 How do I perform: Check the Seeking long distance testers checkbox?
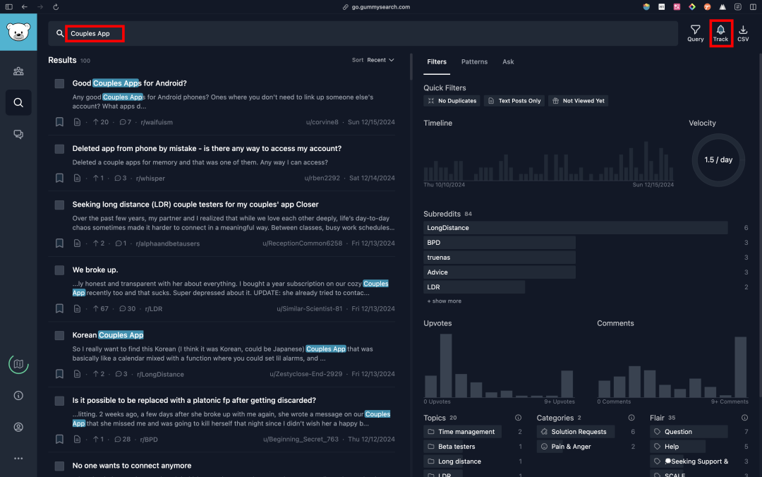59,205
